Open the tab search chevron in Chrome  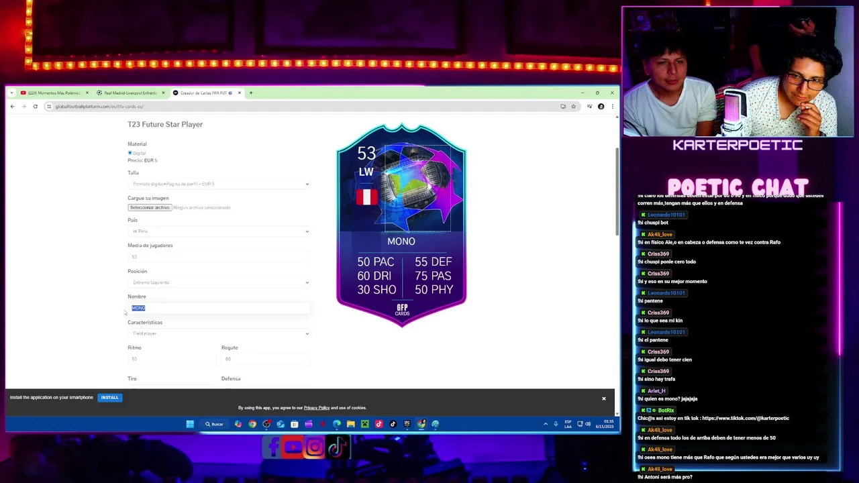11,93
